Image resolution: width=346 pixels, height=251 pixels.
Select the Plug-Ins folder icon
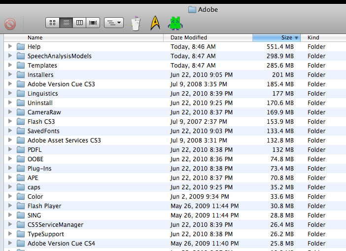(21, 169)
